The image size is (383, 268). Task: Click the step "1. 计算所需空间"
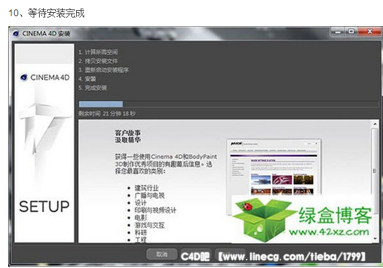click(x=98, y=52)
